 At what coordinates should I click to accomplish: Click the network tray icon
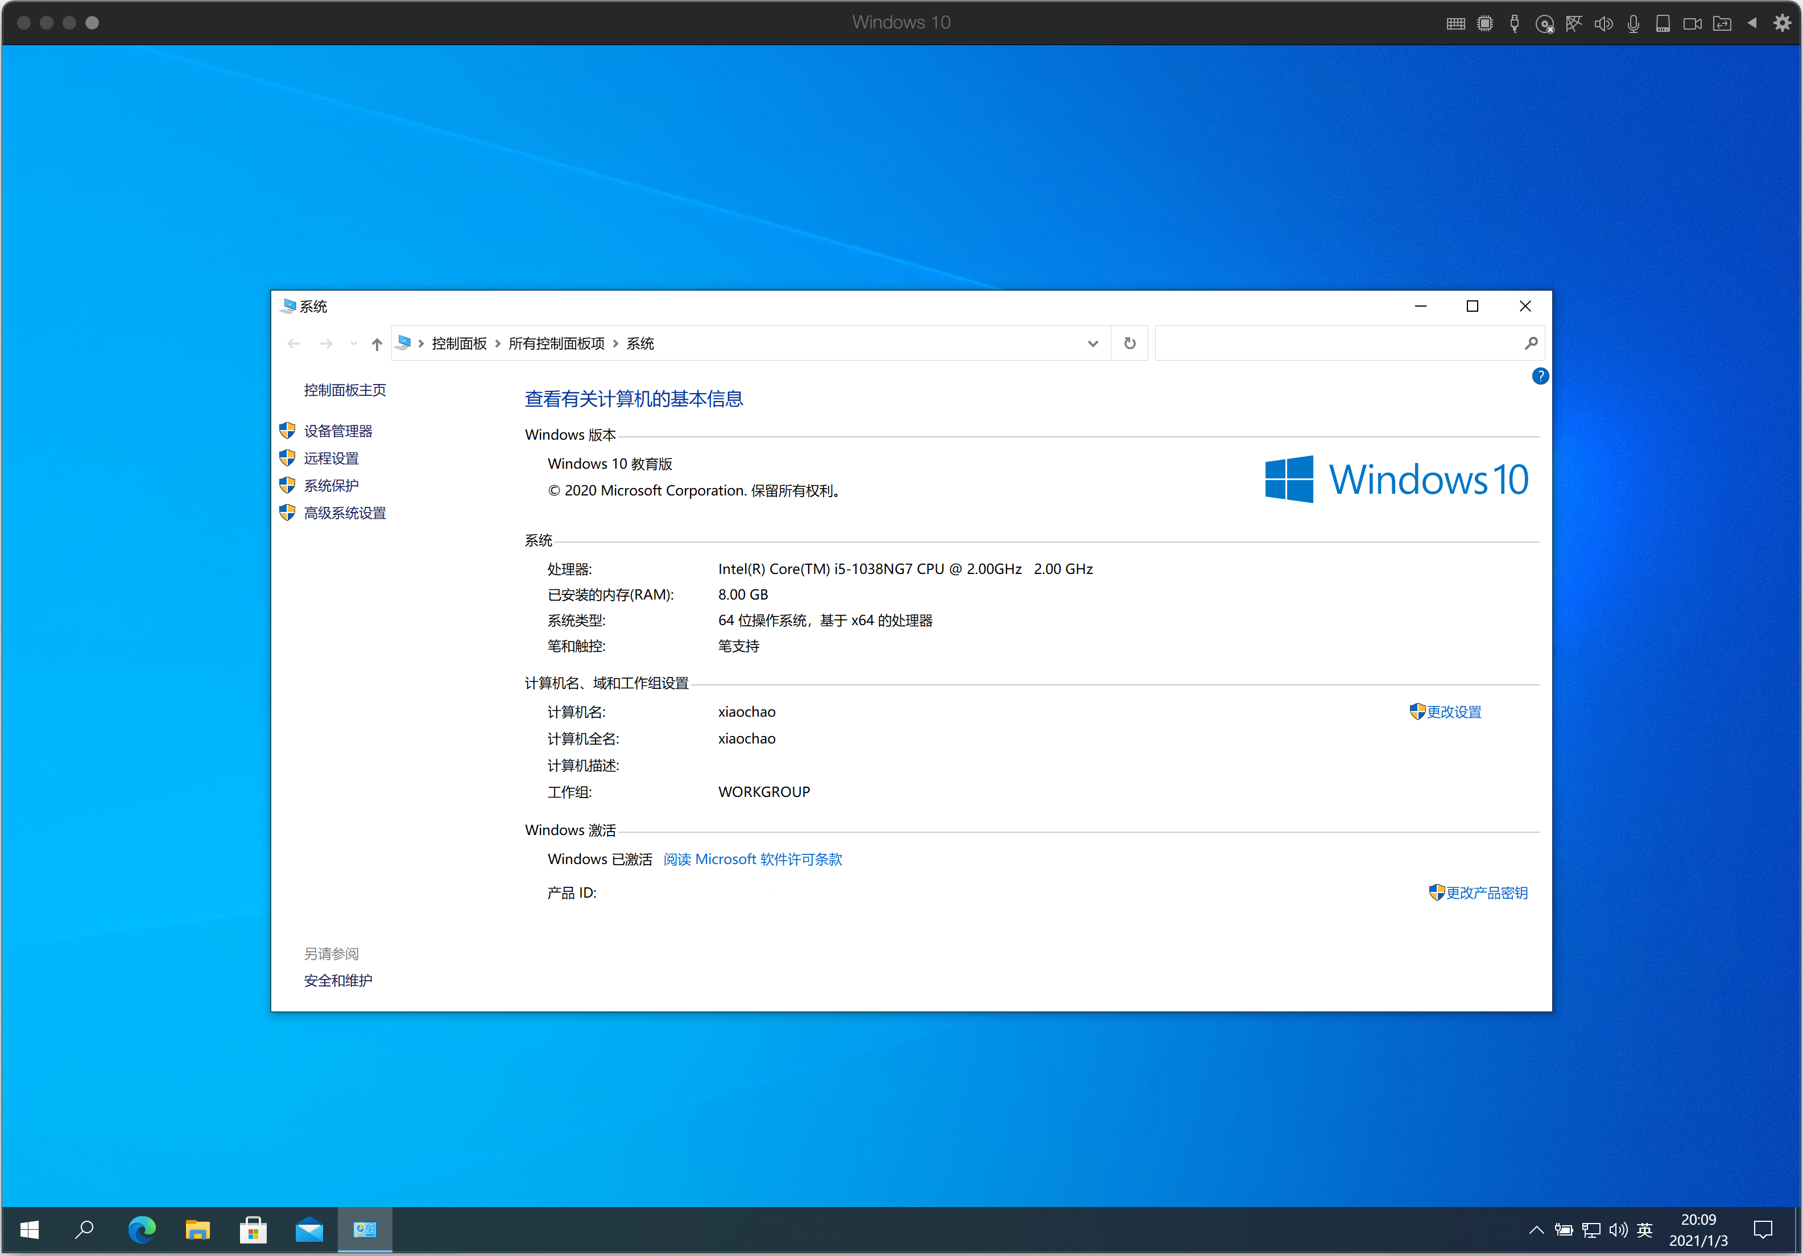point(1592,1230)
